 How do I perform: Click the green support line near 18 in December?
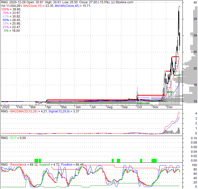tap(177, 75)
